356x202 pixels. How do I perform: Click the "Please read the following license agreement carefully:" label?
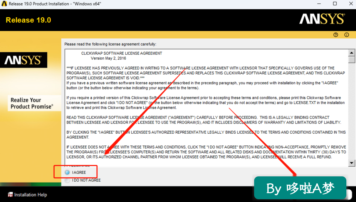(110, 44)
